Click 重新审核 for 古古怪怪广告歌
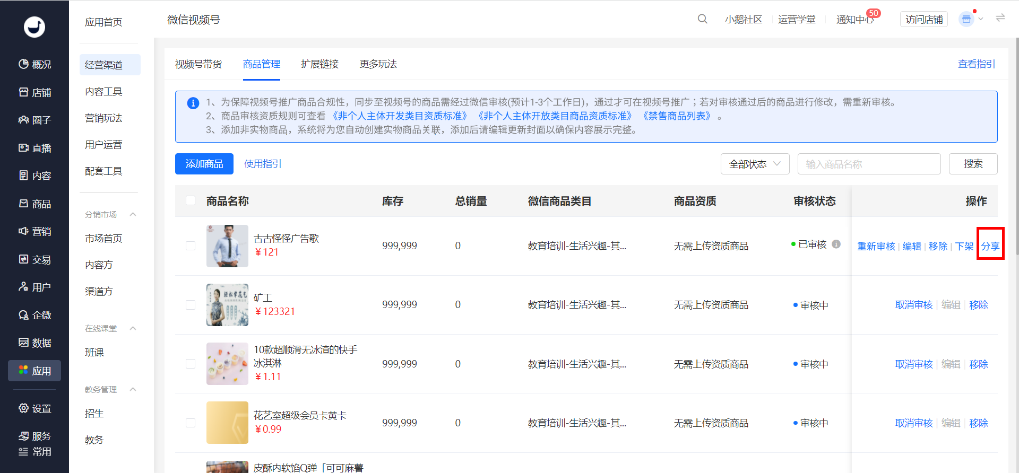Viewport: 1019px width, 473px height. click(876, 246)
